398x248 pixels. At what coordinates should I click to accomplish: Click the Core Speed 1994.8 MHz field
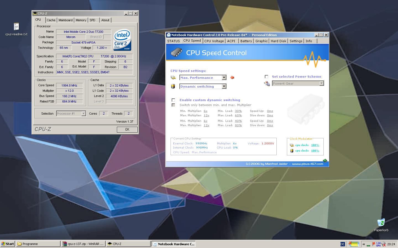(69, 85)
